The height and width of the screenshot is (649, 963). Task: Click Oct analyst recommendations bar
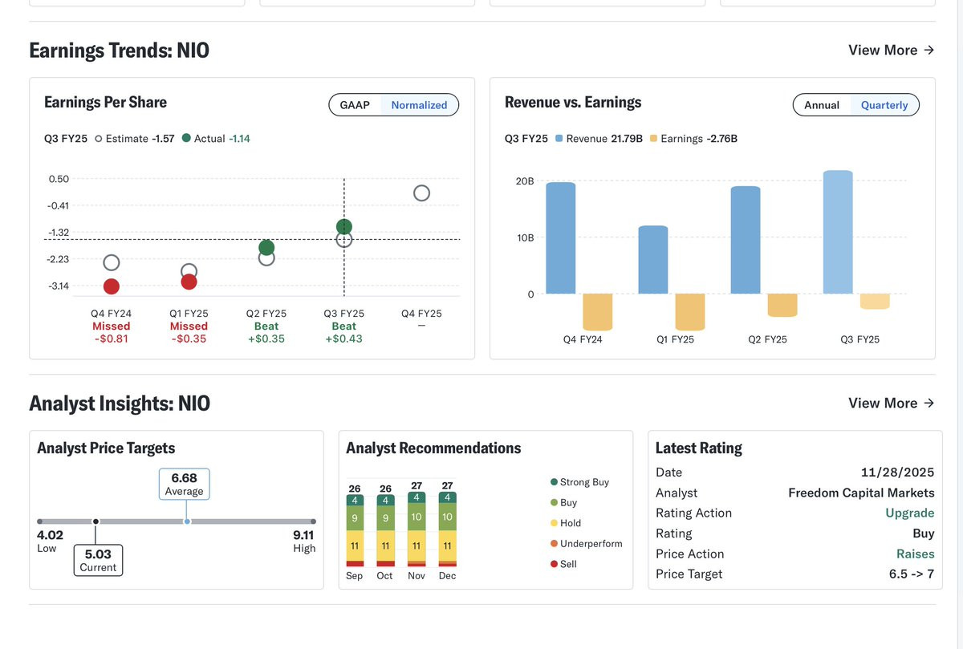(x=385, y=530)
